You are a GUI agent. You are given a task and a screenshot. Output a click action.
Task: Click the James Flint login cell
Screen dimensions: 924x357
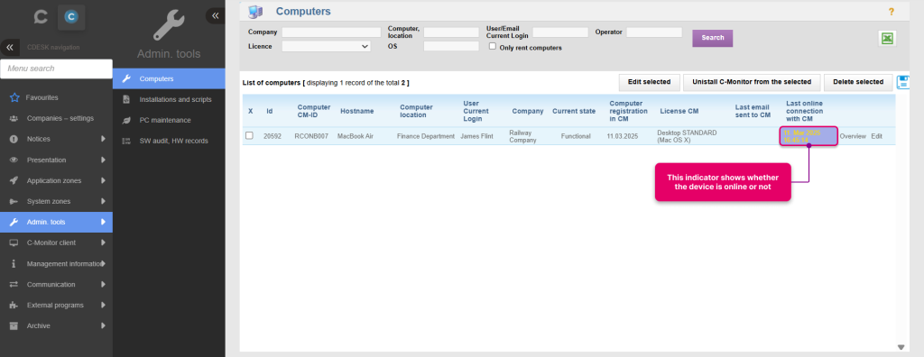[476, 136]
